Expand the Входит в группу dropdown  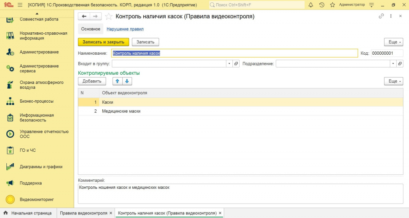click(x=229, y=63)
